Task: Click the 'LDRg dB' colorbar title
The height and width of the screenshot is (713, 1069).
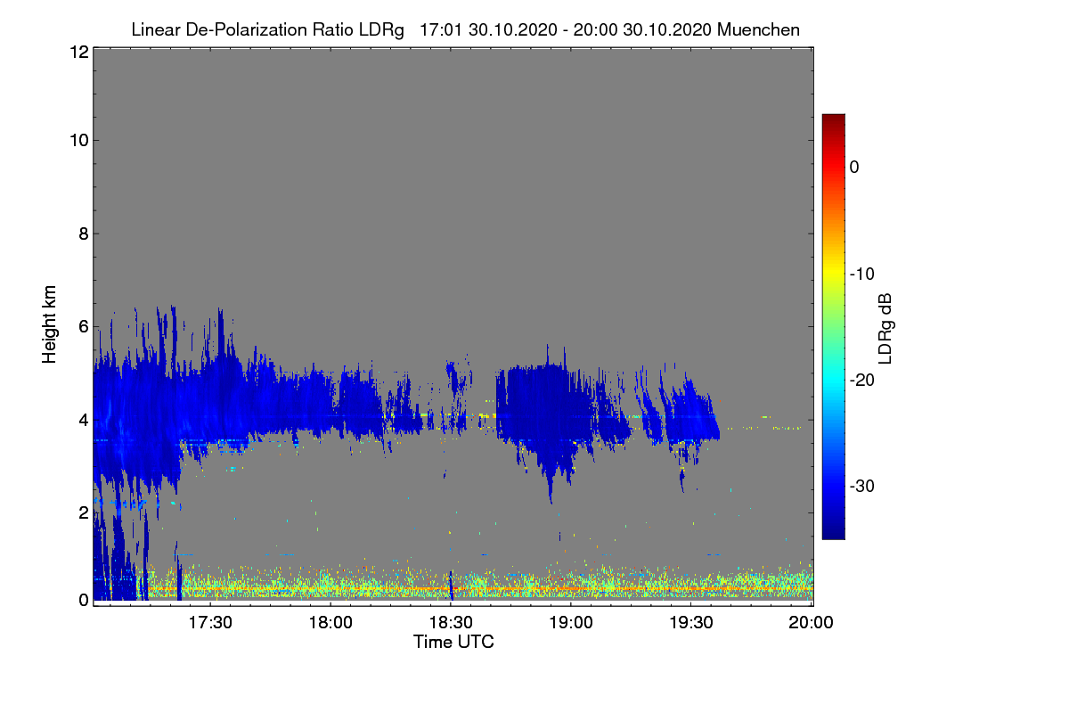Action: pyautogui.click(x=885, y=327)
